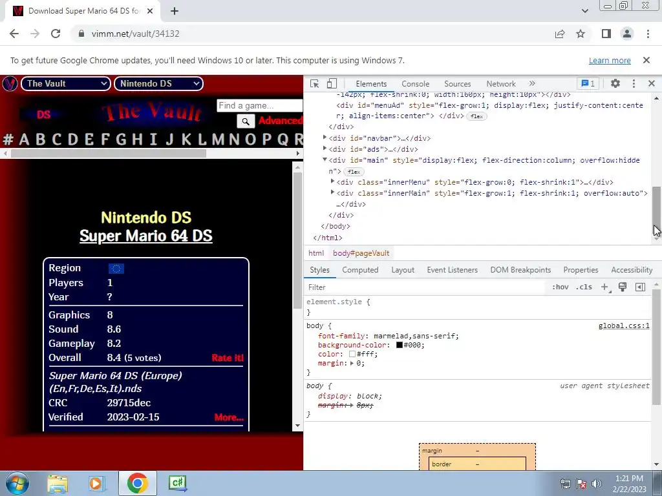Open the Chrome three-dot menu
The width and height of the screenshot is (662, 496).
click(648, 34)
